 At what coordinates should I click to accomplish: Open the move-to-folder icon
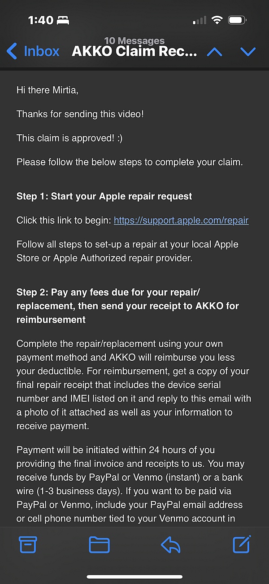99,544
